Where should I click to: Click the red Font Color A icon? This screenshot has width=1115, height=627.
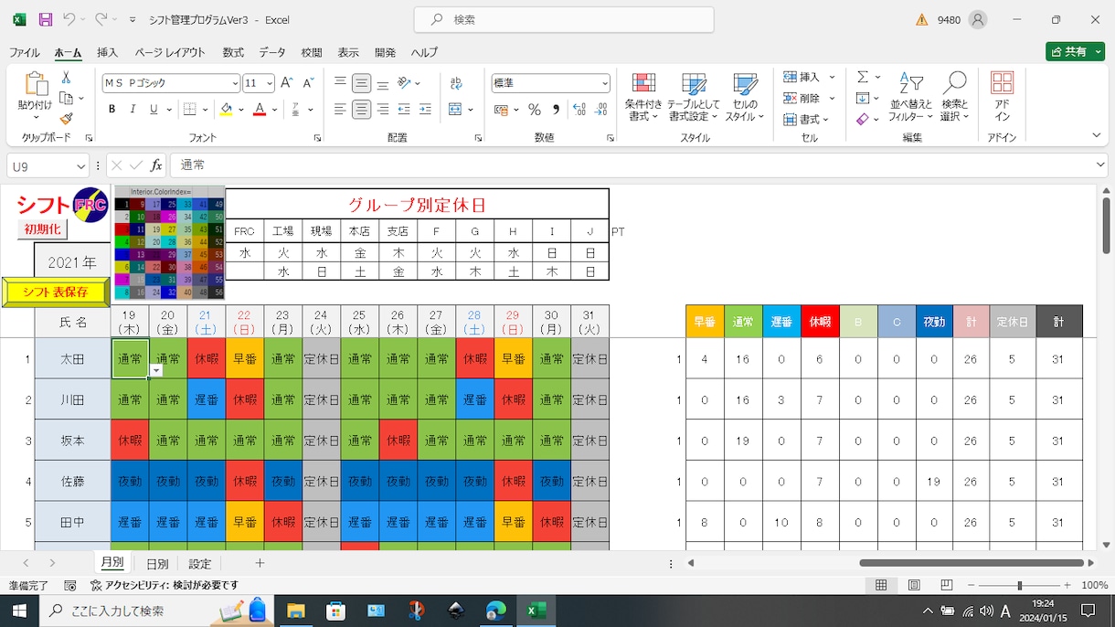click(x=260, y=109)
